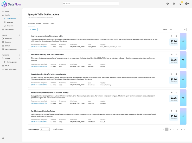Click the DataFlow logo
Screen dimensions: 192x143
point(11,4)
